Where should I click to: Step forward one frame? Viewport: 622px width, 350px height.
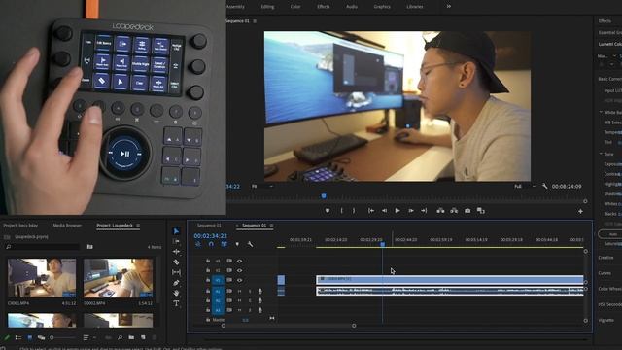tap(411, 211)
